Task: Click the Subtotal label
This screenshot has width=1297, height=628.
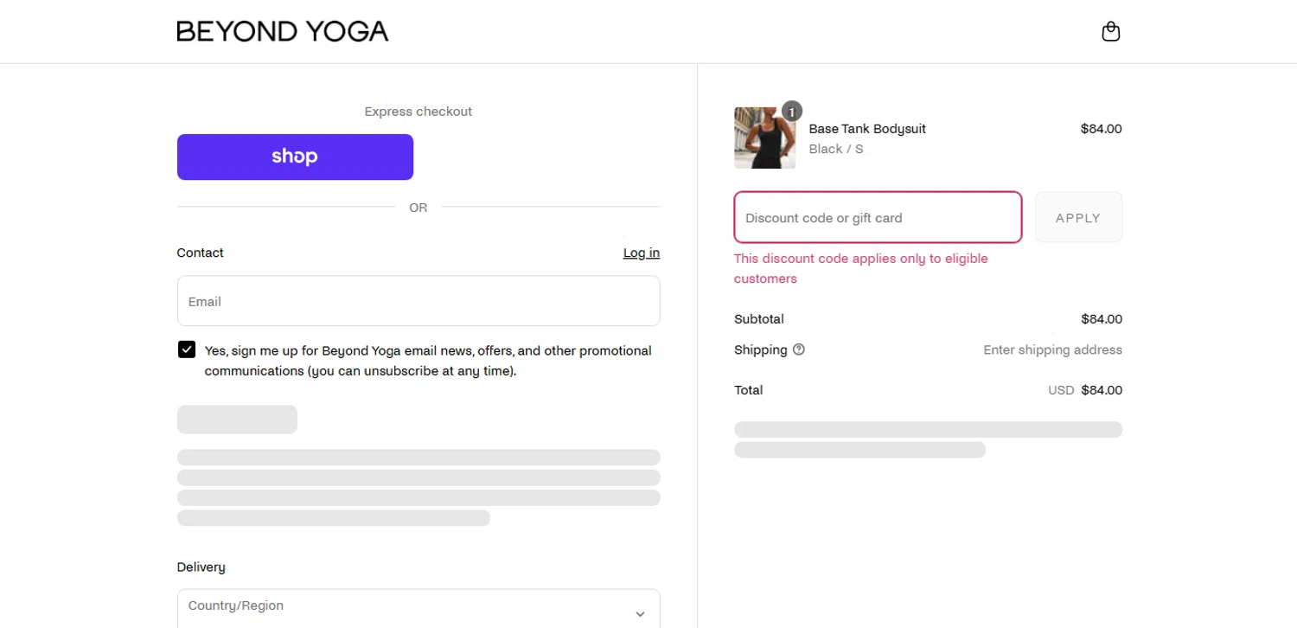Action: 759,319
